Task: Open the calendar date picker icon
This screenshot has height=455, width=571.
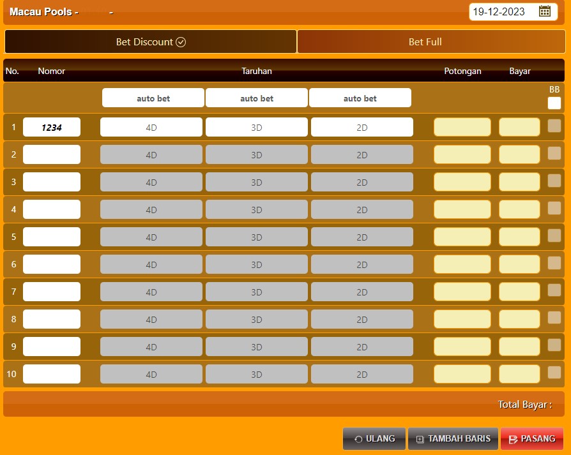Action: 544,11
